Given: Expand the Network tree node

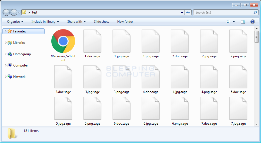Looking at the screenshot, I should point(6,77).
